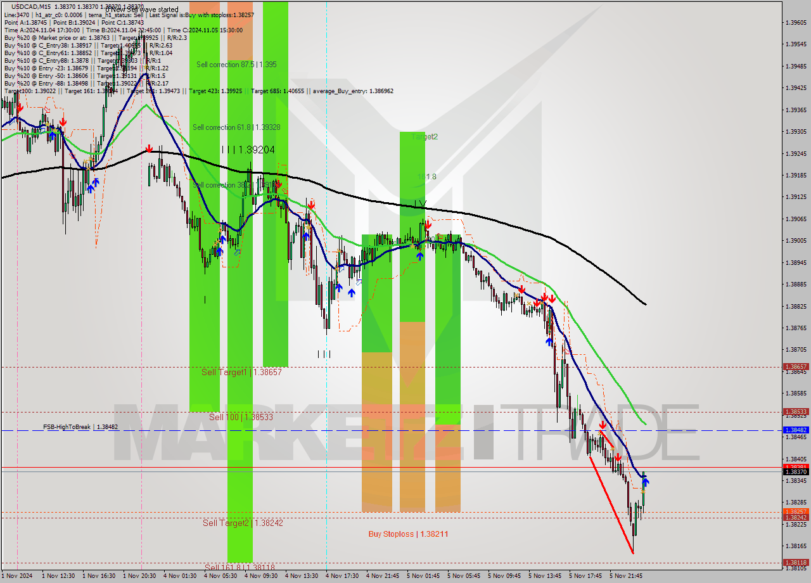
Task: Click the 'average_Buy_entry: 1.386962' text
Action: point(353,91)
